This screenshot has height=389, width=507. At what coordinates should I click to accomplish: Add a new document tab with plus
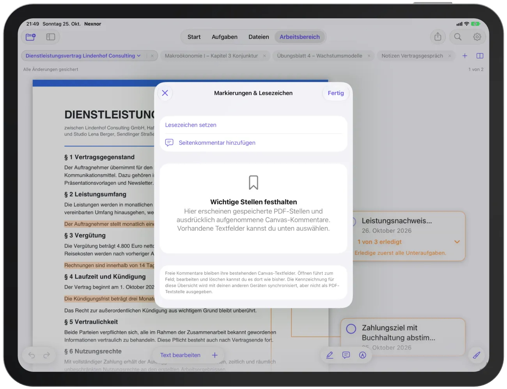coord(465,56)
